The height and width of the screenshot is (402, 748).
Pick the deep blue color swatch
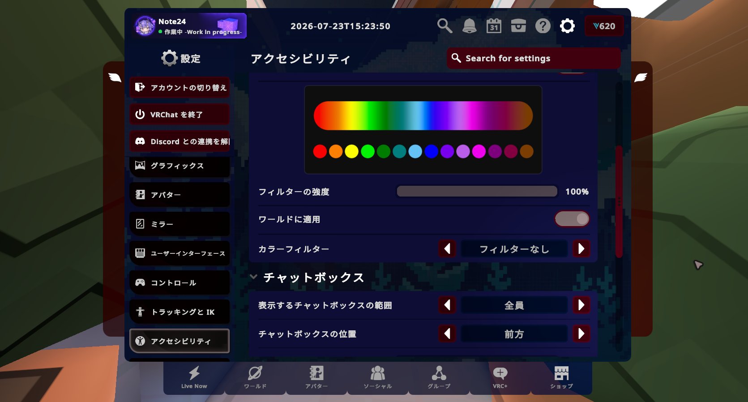(x=431, y=151)
